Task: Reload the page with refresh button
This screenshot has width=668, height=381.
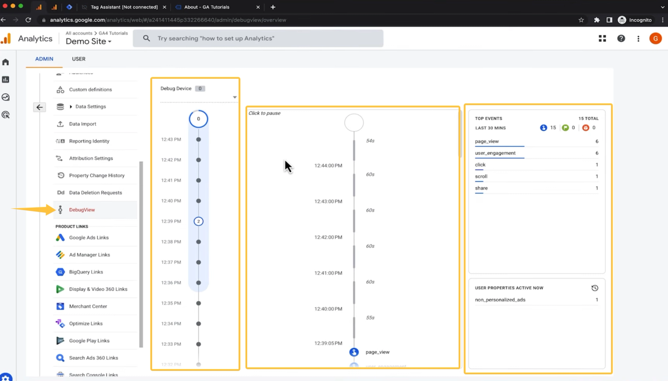Action: pyautogui.click(x=28, y=20)
